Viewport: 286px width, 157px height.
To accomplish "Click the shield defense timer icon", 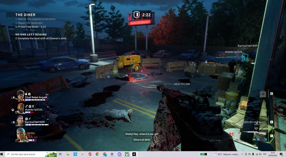I will pyautogui.click(x=137, y=15).
